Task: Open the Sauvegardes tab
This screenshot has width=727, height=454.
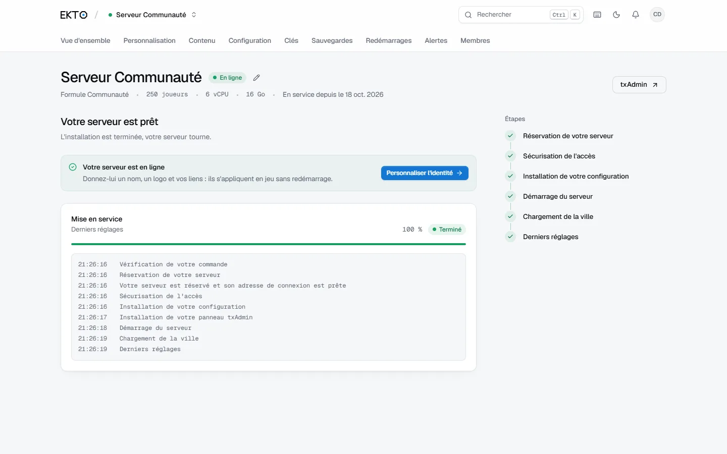Action: coord(332,40)
